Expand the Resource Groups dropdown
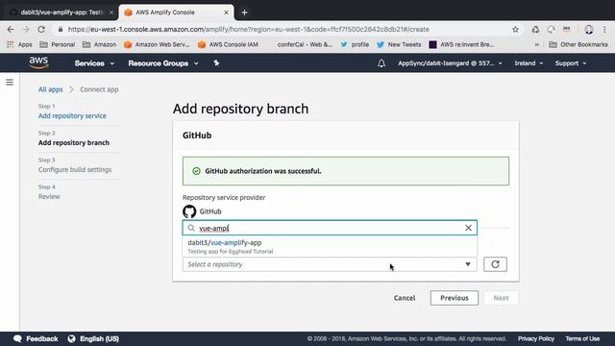Viewport: 615px width, 346px height. 163,63
